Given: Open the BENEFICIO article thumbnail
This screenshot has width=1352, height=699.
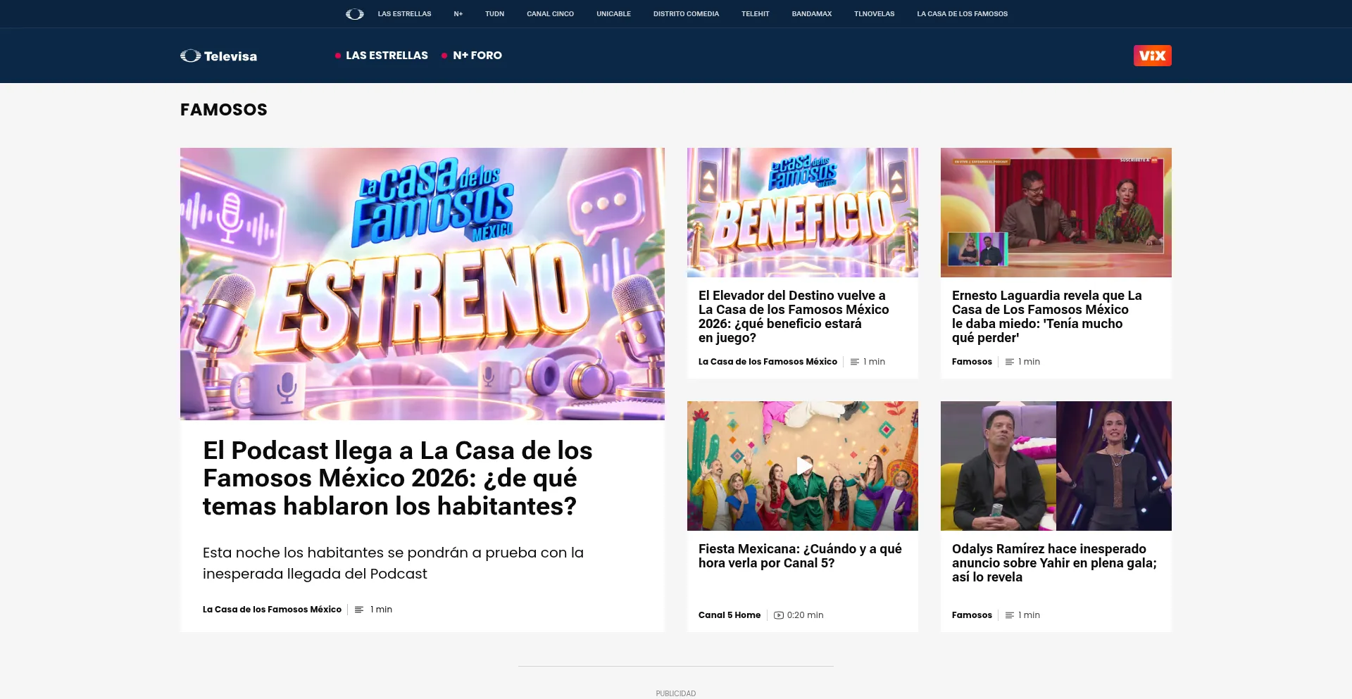Looking at the screenshot, I should 803,213.
